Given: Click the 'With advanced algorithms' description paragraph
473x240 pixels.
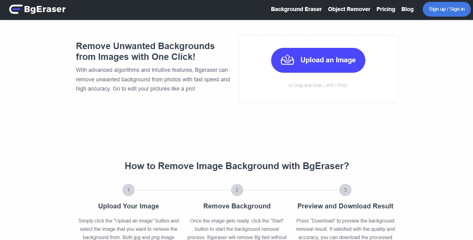Looking at the screenshot, I should click(153, 79).
